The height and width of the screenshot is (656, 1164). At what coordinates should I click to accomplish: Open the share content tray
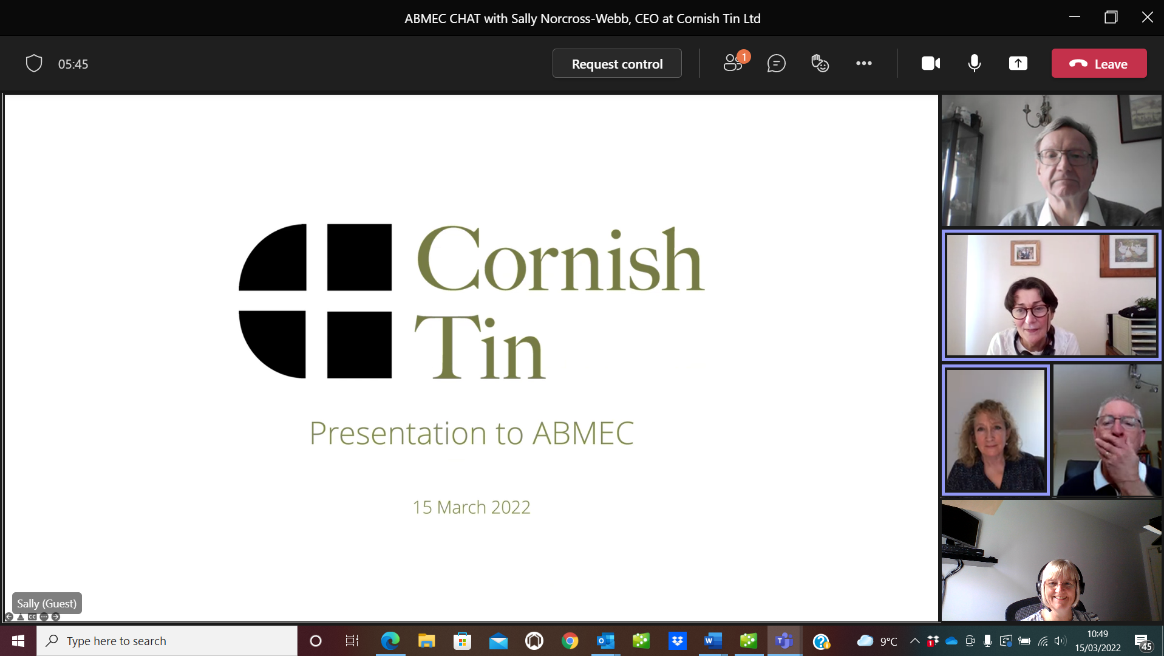click(1018, 63)
